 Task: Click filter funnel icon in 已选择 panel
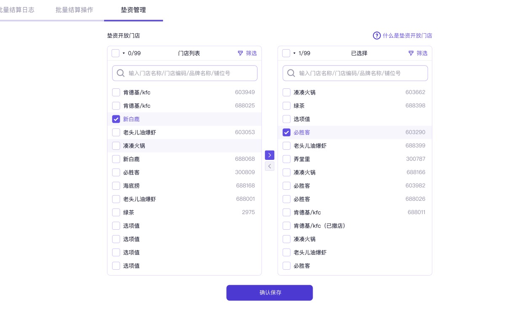(411, 53)
